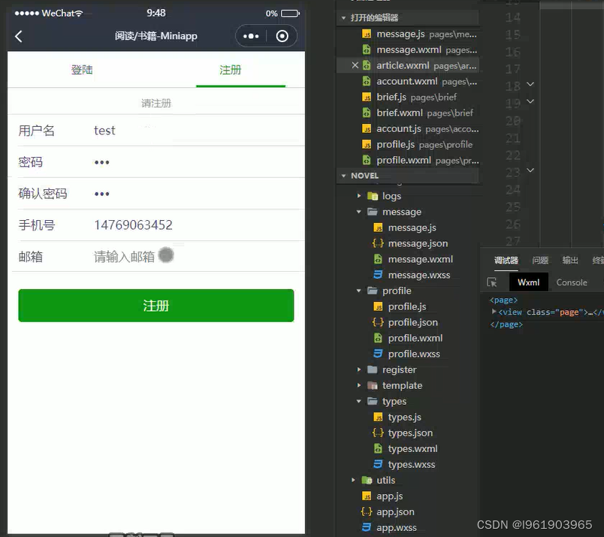This screenshot has height=537, width=604.
Task: Open profile.wxss stylesheet
Action: point(406,354)
